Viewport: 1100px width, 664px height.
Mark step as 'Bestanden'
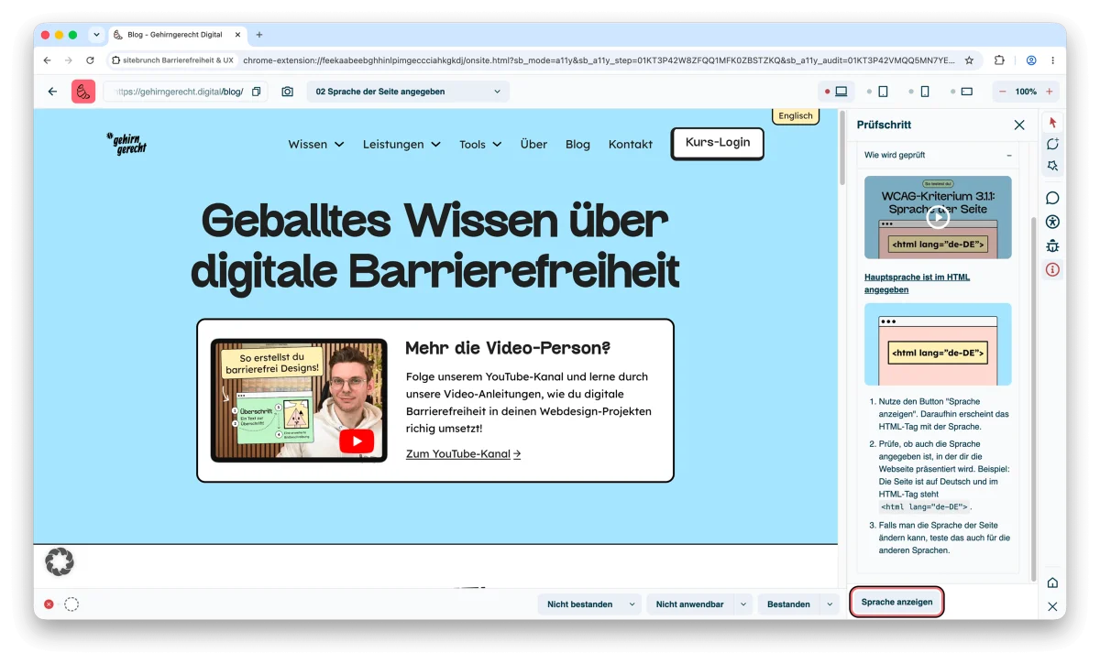point(788,604)
